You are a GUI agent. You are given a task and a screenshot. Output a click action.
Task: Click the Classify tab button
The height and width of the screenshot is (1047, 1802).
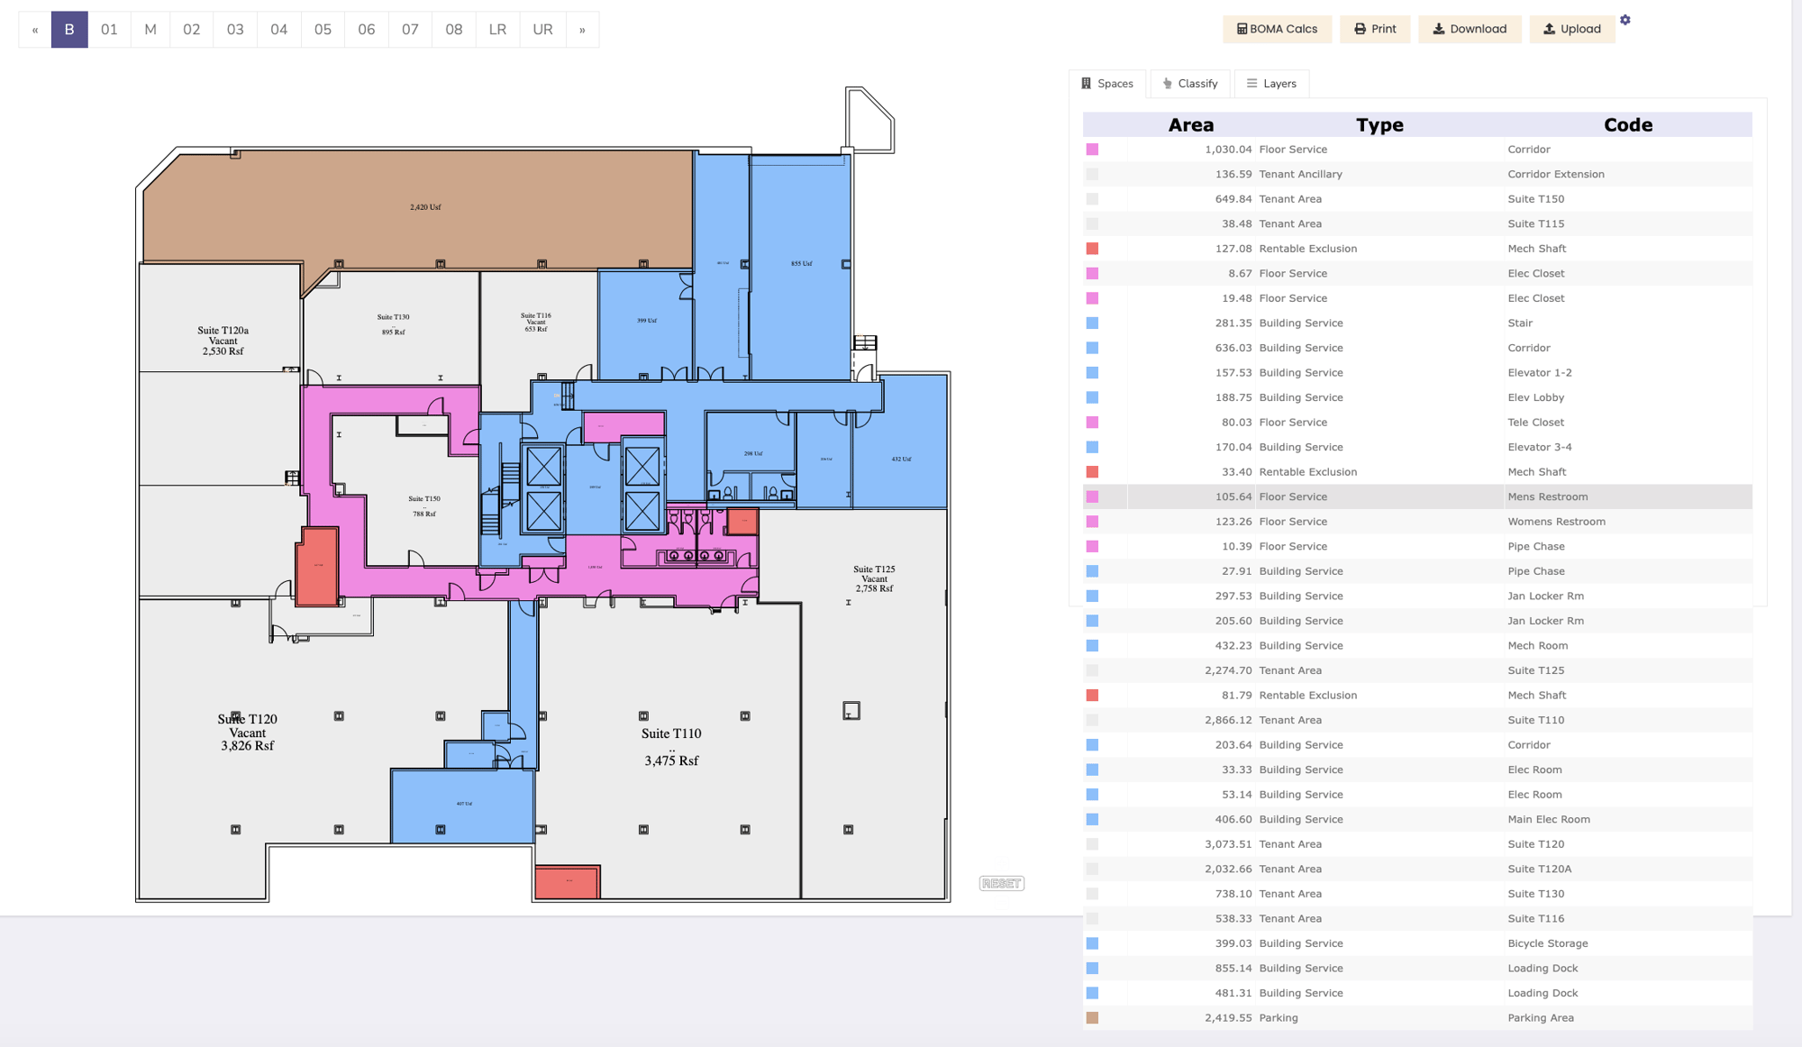[1189, 84]
